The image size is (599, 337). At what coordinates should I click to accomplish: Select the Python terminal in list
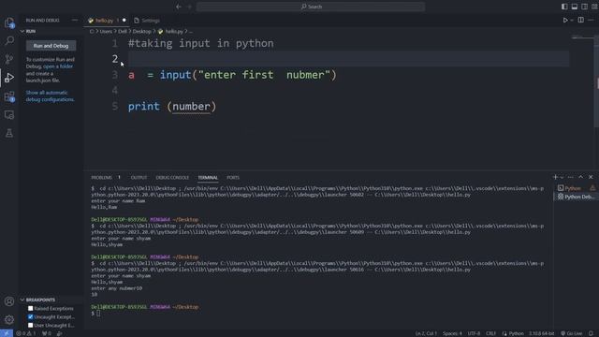click(576, 188)
